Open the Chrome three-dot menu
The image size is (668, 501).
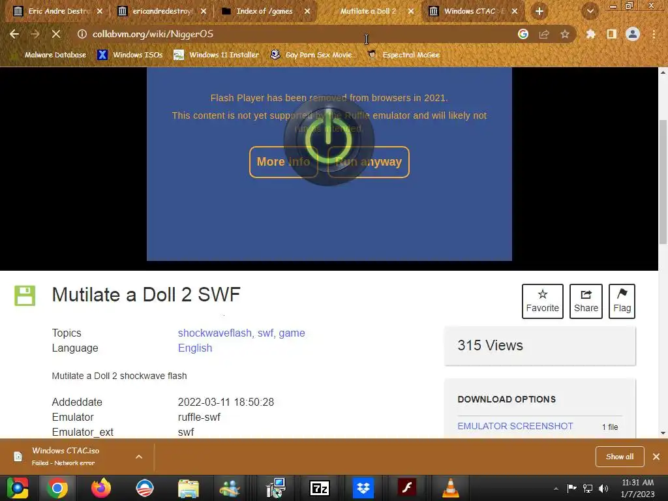(x=654, y=34)
